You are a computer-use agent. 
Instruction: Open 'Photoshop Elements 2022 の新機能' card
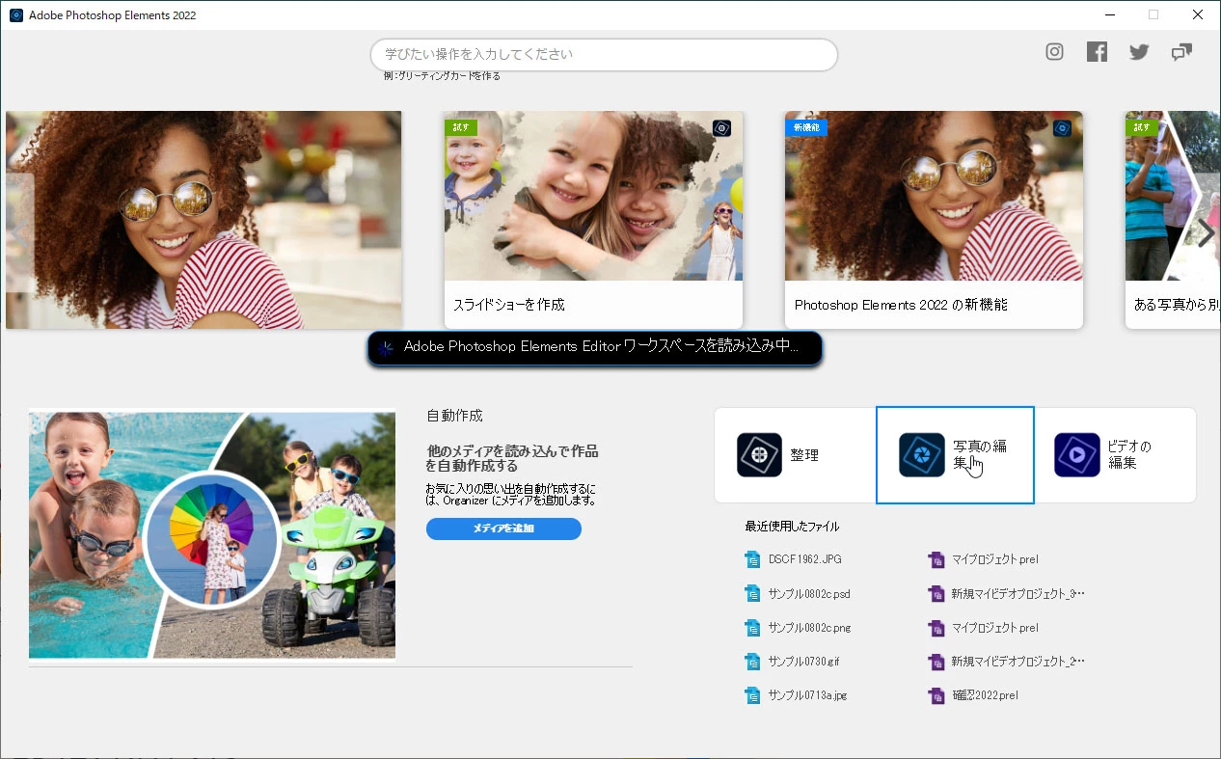[x=934, y=220]
